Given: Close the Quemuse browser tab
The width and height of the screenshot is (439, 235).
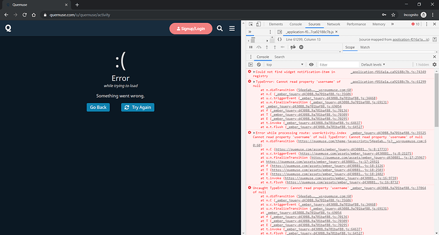Looking at the screenshot, I should (x=66, y=4).
